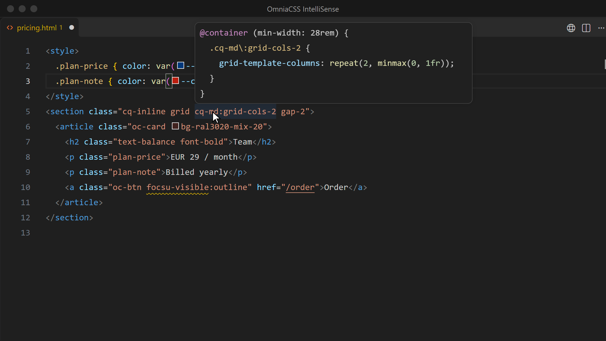Click the closing </style> tag

[64, 96]
